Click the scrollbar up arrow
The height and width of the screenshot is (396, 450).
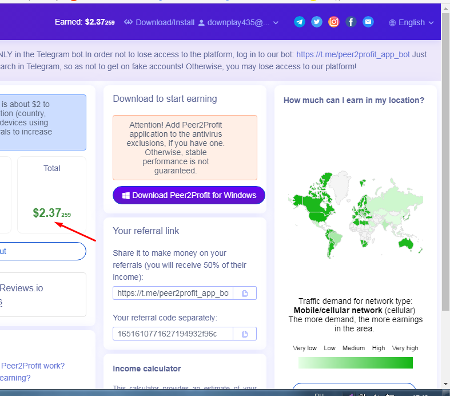pyautogui.click(x=445, y=8)
